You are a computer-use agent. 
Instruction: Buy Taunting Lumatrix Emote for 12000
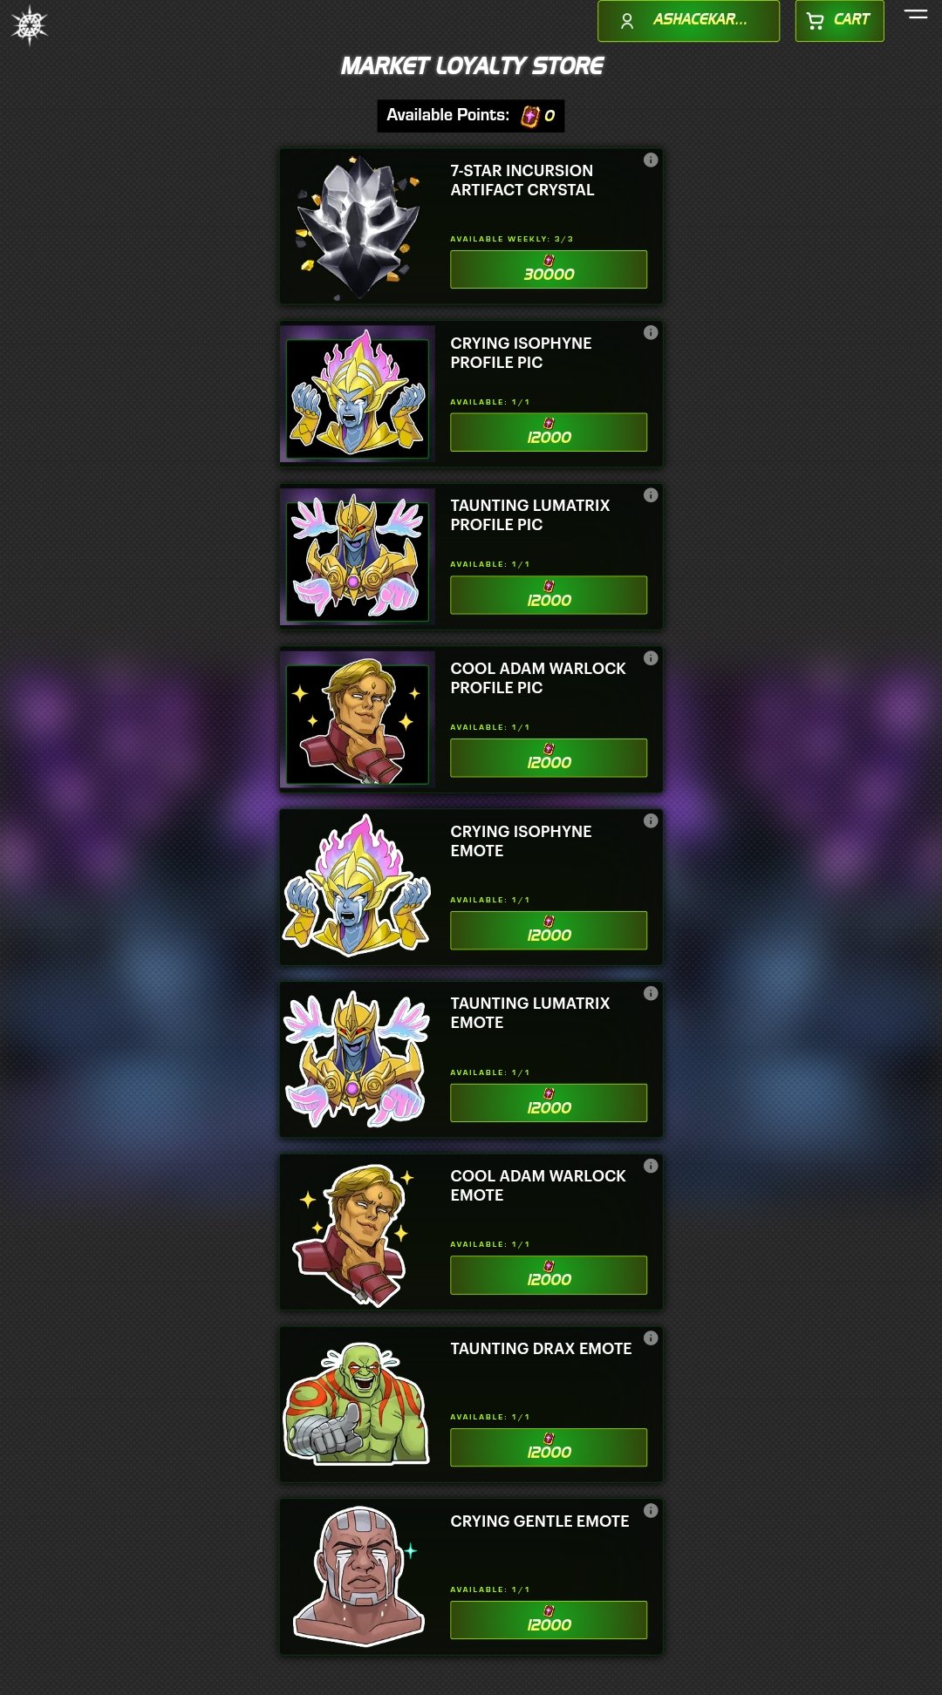(x=549, y=1103)
